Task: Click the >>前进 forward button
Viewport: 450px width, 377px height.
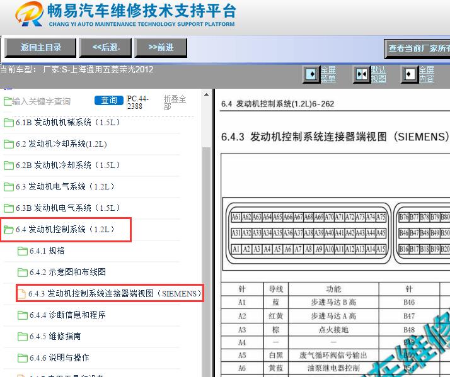Action: (161, 48)
